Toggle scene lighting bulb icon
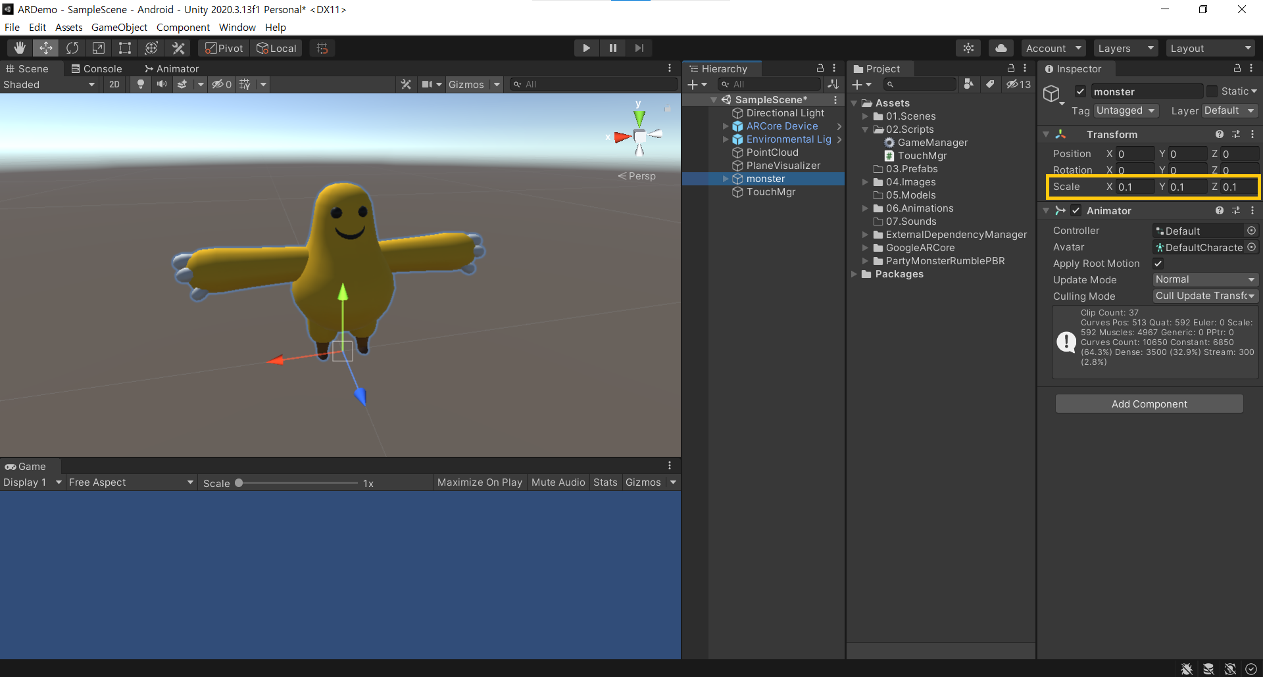Image resolution: width=1263 pixels, height=677 pixels. 140,84
